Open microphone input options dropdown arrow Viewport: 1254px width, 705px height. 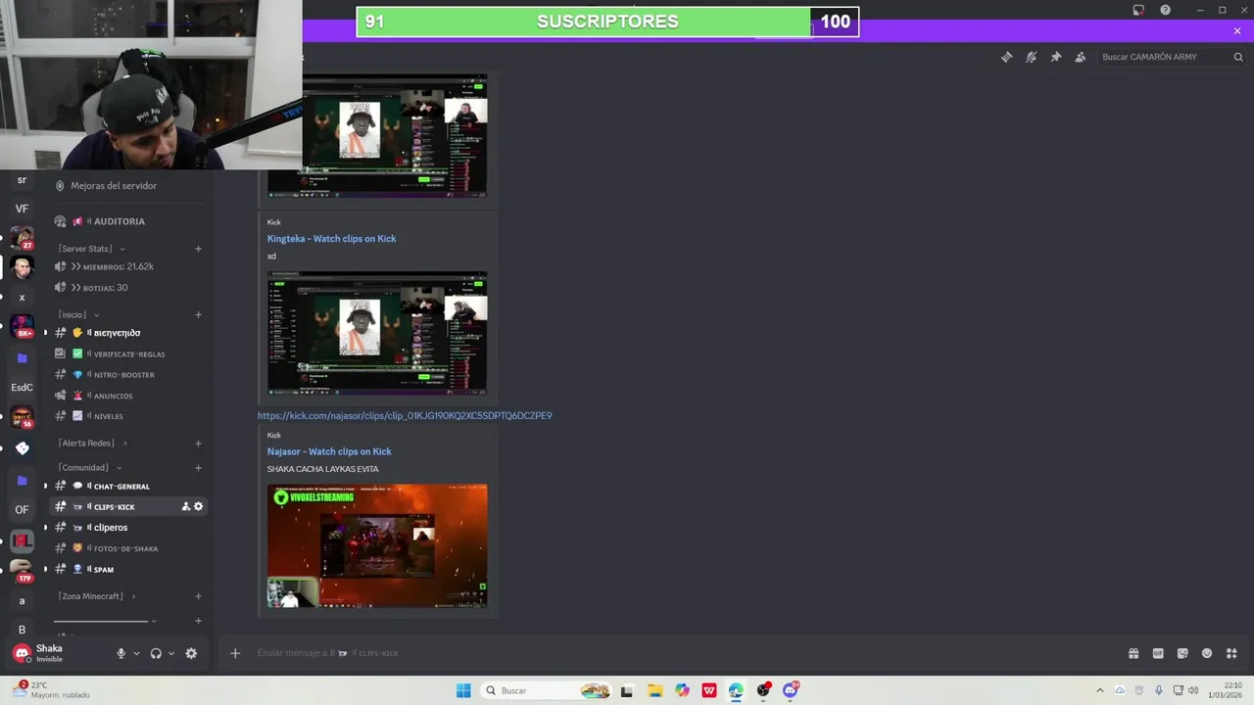click(x=136, y=653)
